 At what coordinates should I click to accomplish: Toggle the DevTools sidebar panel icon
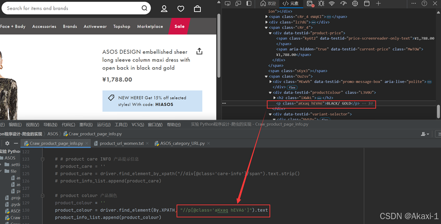tap(249, 3)
